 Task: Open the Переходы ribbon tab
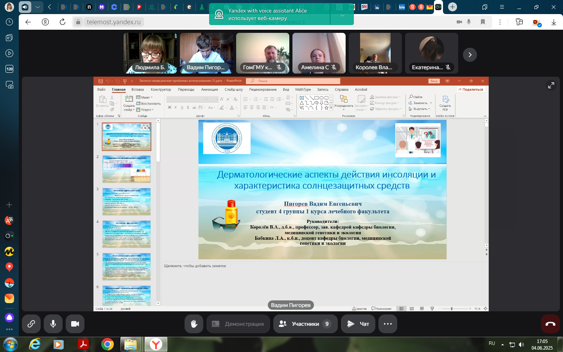(x=186, y=90)
